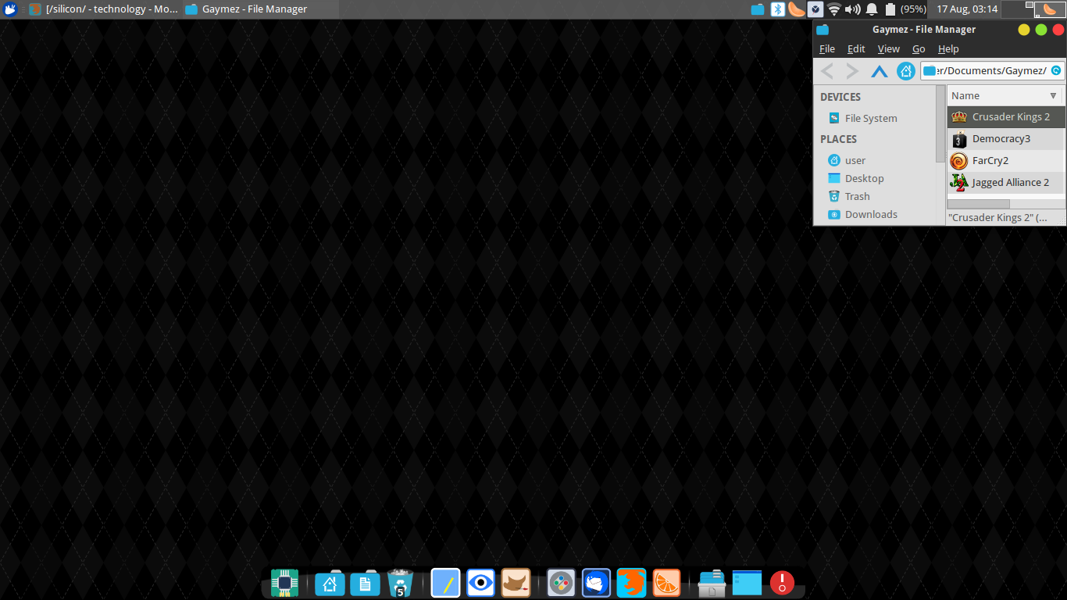Open the notification bell in panel
The image size is (1067, 600).
(872, 9)
